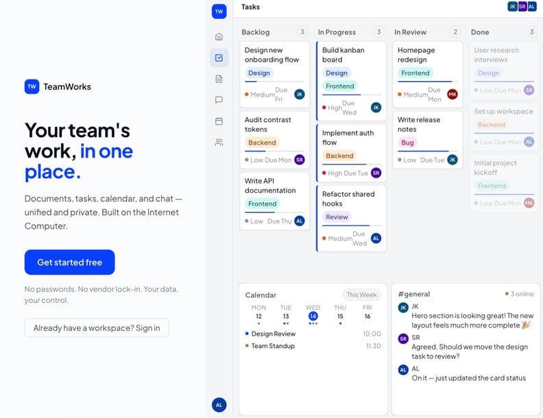Select the Tasks checkbox icon in sidebar
543x418 pixels.
(x=219, y=58)
